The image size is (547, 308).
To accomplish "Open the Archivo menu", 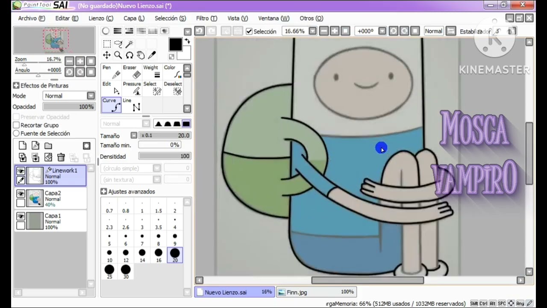I will pos(32,18).
